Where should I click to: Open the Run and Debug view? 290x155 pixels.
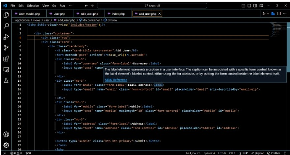pyautogui.click(x=6, y=37)
